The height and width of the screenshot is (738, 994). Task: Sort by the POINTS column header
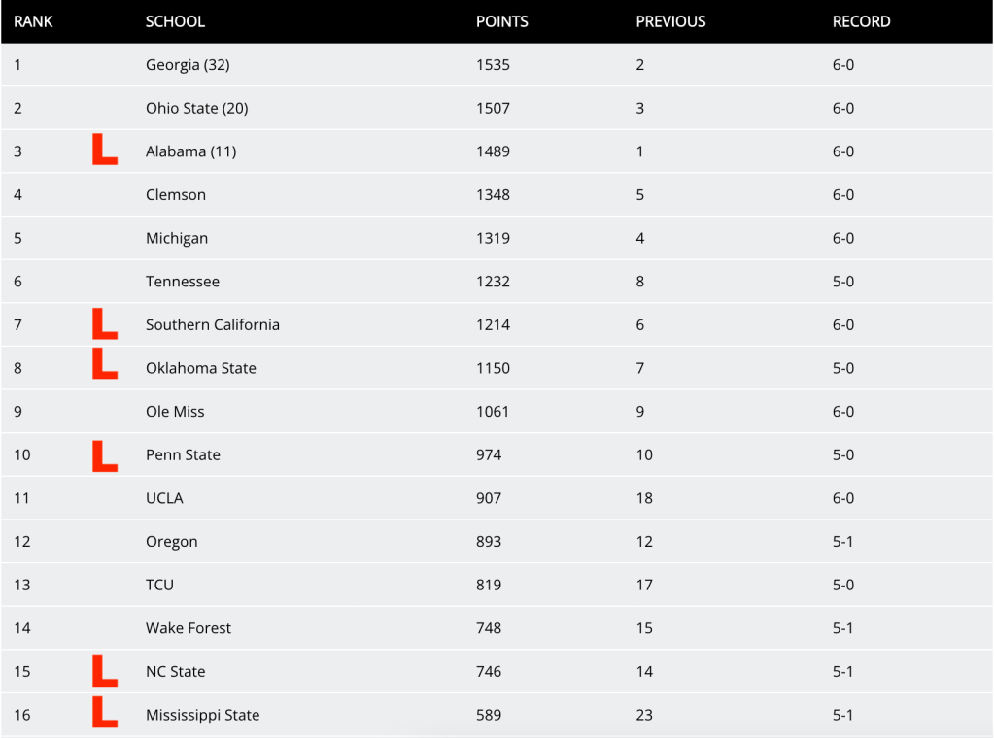501,21
